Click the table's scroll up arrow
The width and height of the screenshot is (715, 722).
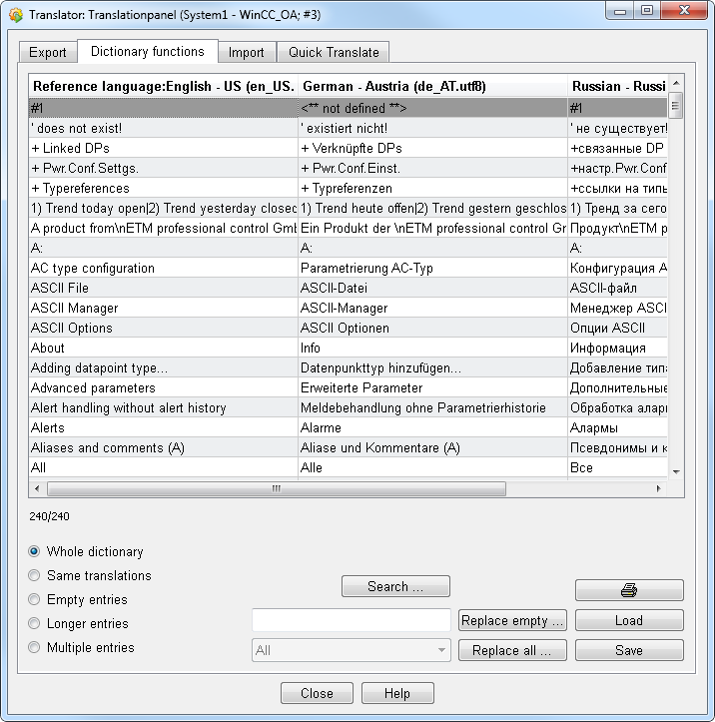click(676, 83)
